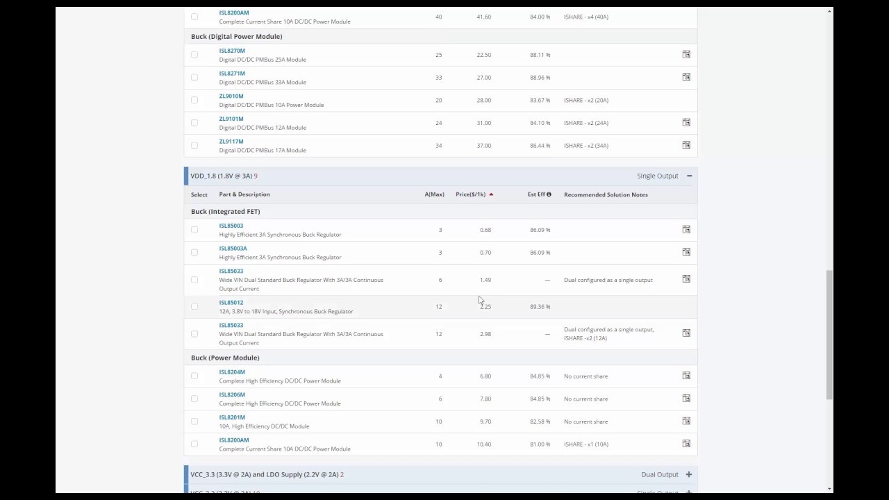The height and width of the screenshot is (500, 889).
Task: Click 'Dual configured as a single output' note
Action: pyautogui.click(x=608, y=280)
